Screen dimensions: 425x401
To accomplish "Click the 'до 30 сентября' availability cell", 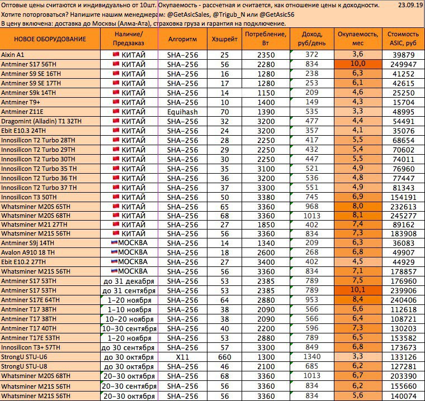I will click(129, 347).
